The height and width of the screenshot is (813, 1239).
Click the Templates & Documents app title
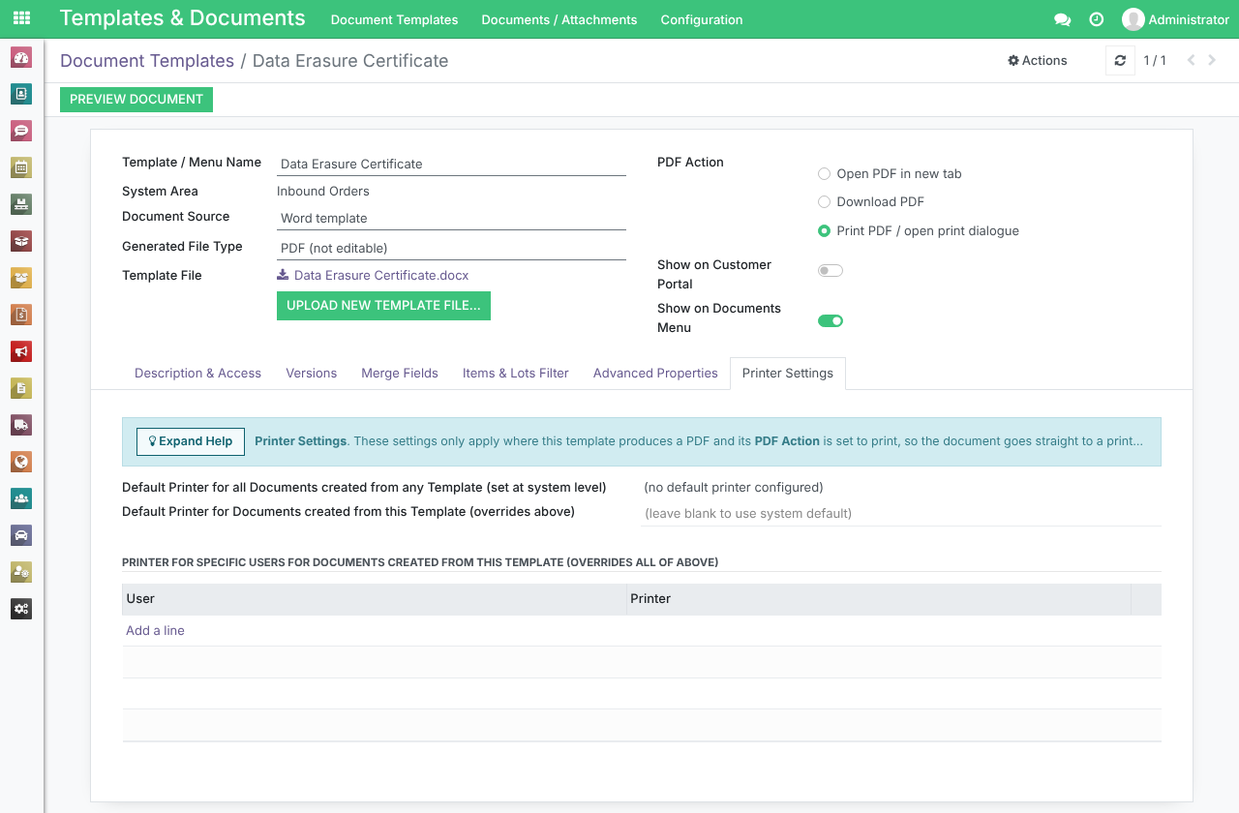[182, 18]
